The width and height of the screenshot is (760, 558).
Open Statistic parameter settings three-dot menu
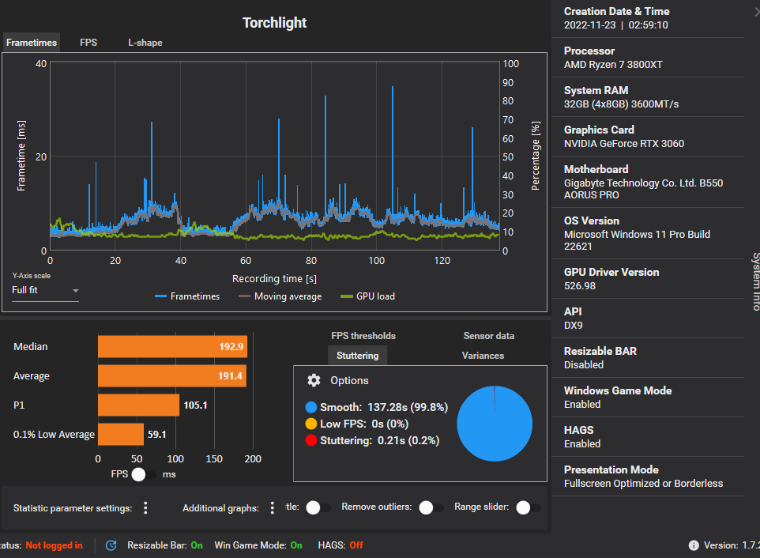click(x=145, y=507)
